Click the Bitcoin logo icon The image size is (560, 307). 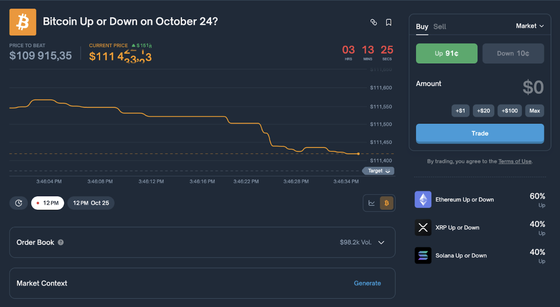(23, 22)
